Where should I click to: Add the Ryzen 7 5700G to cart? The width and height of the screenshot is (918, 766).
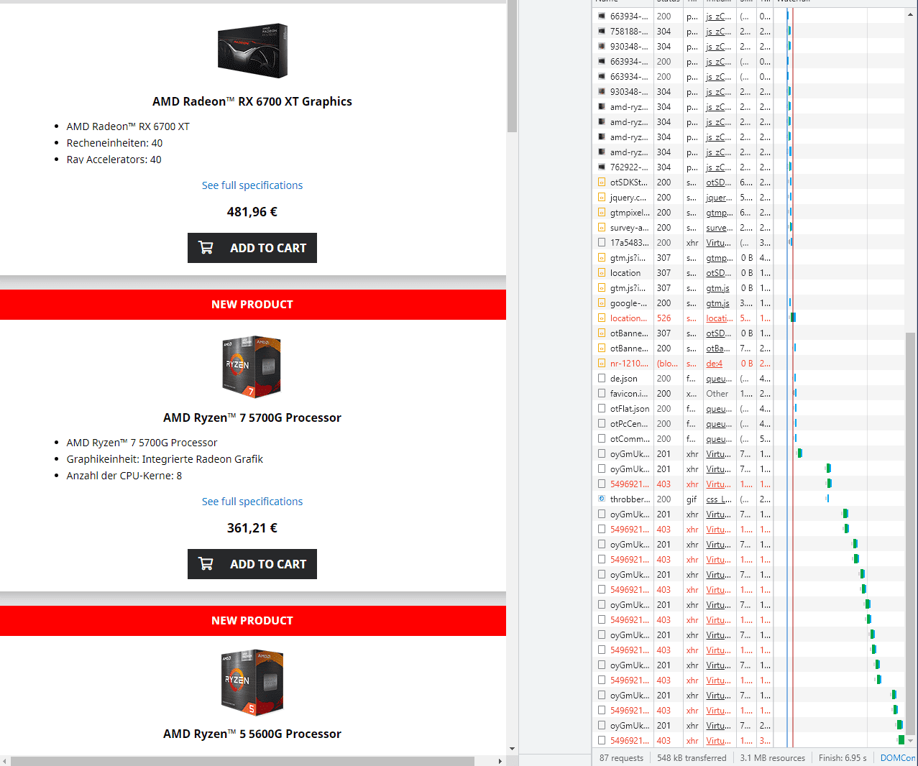click(x=252, y=564)
